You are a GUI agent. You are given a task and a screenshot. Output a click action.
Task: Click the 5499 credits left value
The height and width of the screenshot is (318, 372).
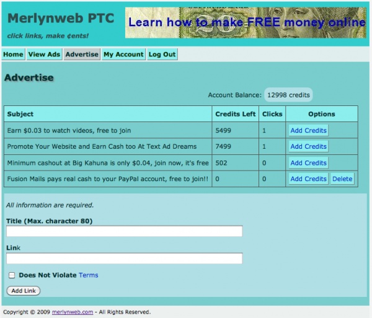223,130
